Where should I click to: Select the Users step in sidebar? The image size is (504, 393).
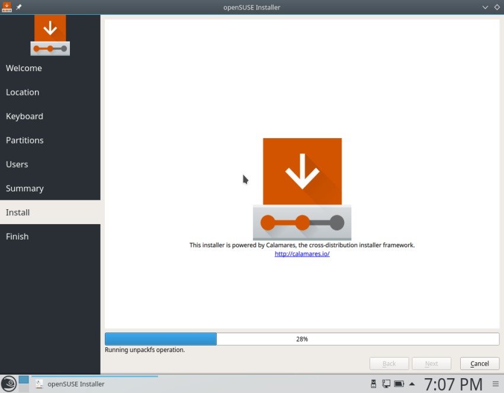click(50, 164)
